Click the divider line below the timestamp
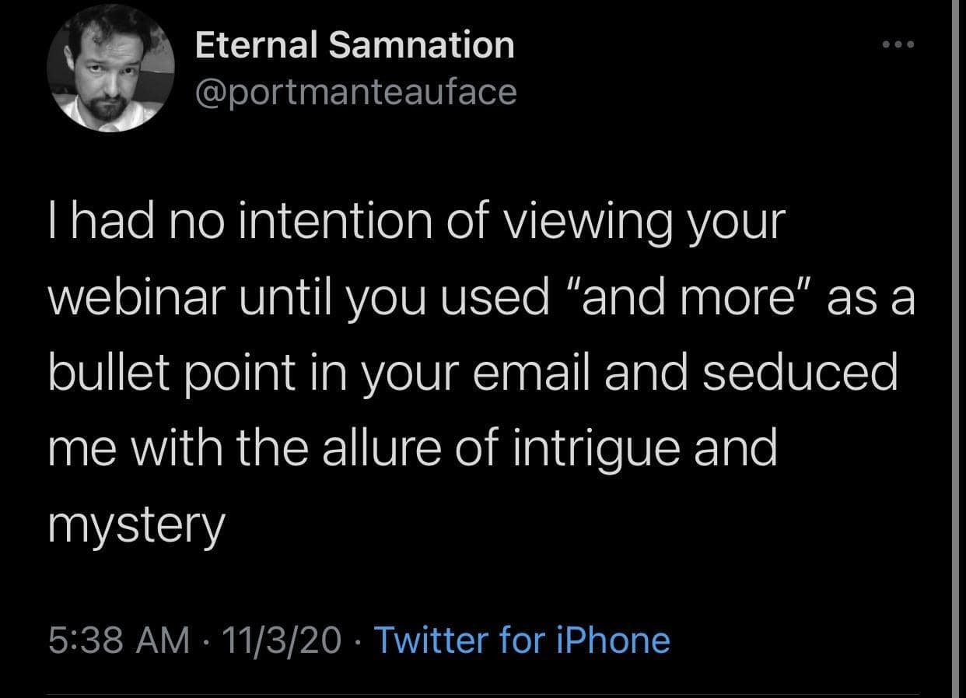This screenshot has width=966, height=698. 482,695
